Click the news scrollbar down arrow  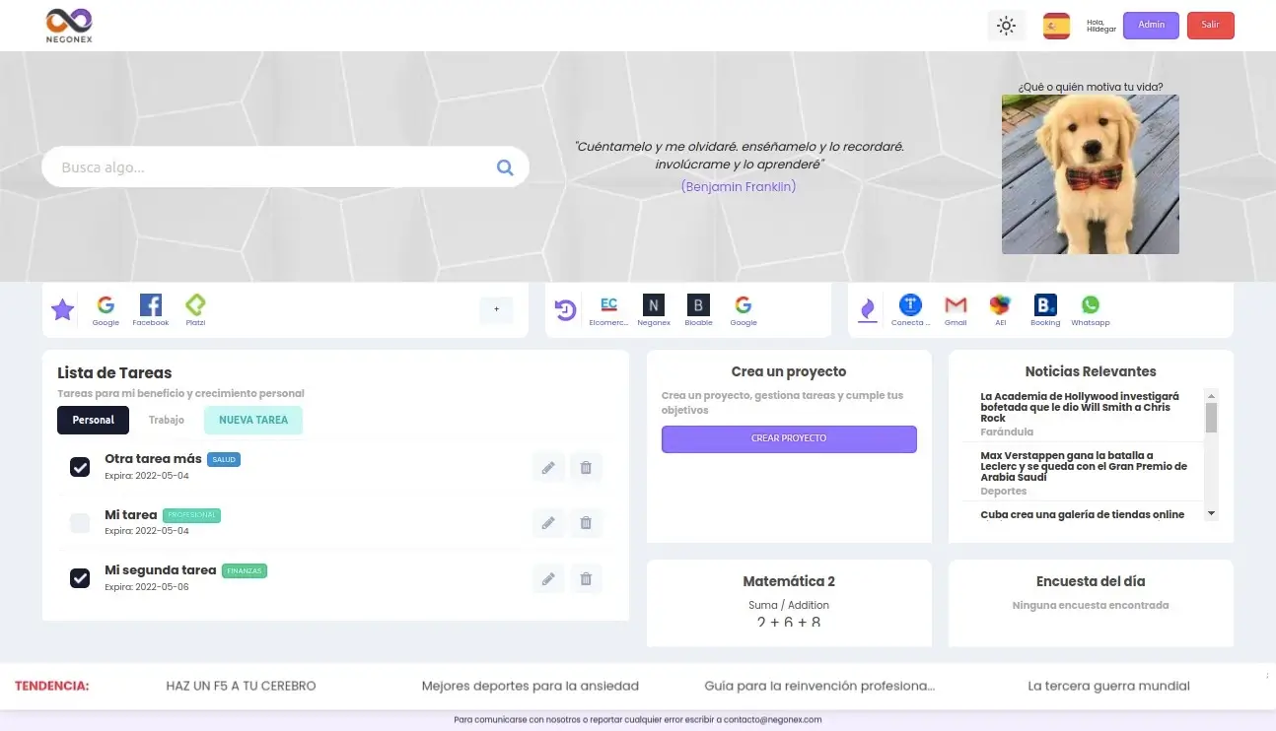tap(1212, 513)
